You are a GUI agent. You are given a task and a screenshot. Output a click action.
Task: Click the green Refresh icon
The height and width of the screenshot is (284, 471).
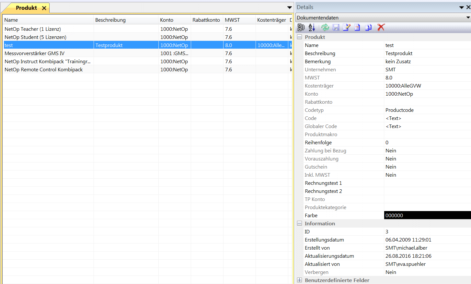(x=325, y=28)
